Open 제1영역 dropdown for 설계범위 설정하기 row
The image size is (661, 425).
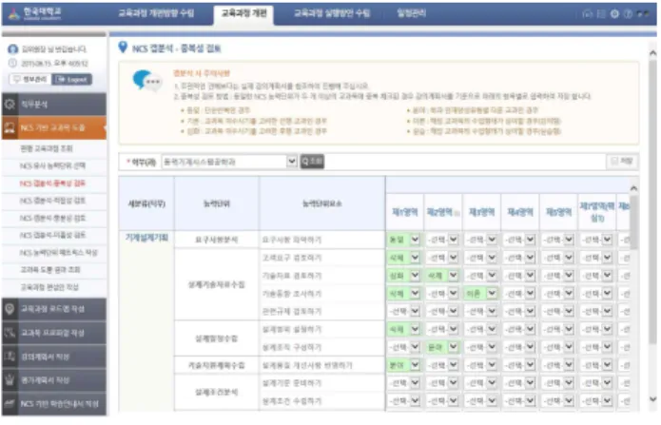coord(404,329)
